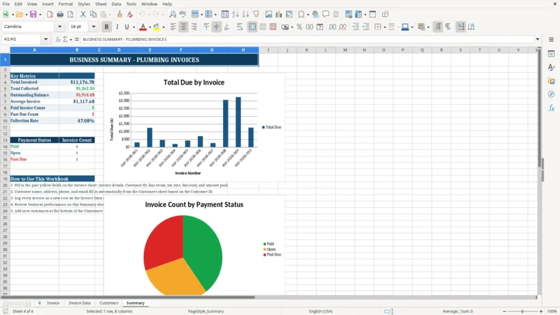
Task: Click the formula input line
Action: coord(307,39)
